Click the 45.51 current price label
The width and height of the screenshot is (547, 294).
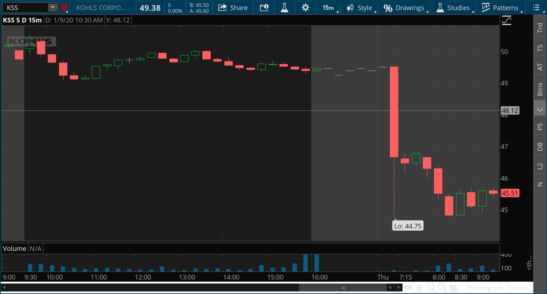[x=510, y=193]
